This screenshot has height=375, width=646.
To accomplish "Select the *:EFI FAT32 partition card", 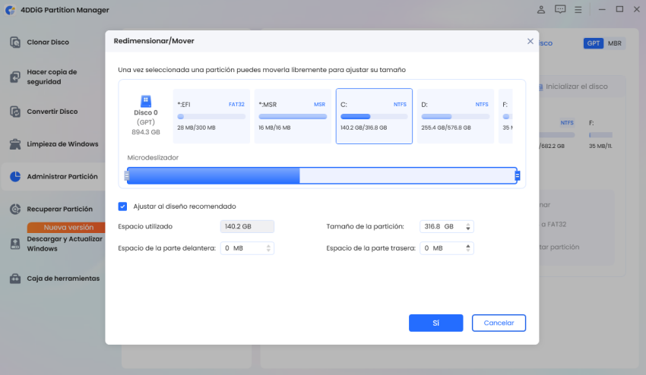I will point(211,116).
